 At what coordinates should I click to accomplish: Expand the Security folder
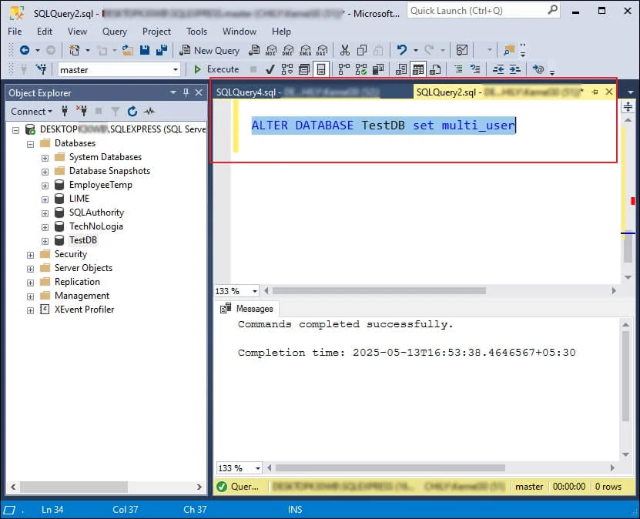point(30,255)
